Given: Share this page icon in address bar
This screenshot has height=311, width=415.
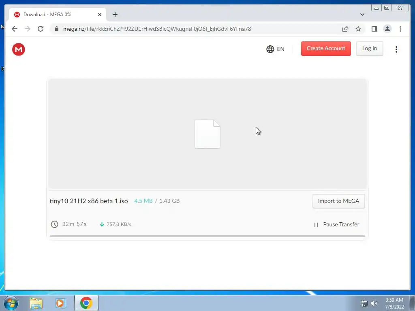Looking at the screenshot, I should [x=345, y=29].
